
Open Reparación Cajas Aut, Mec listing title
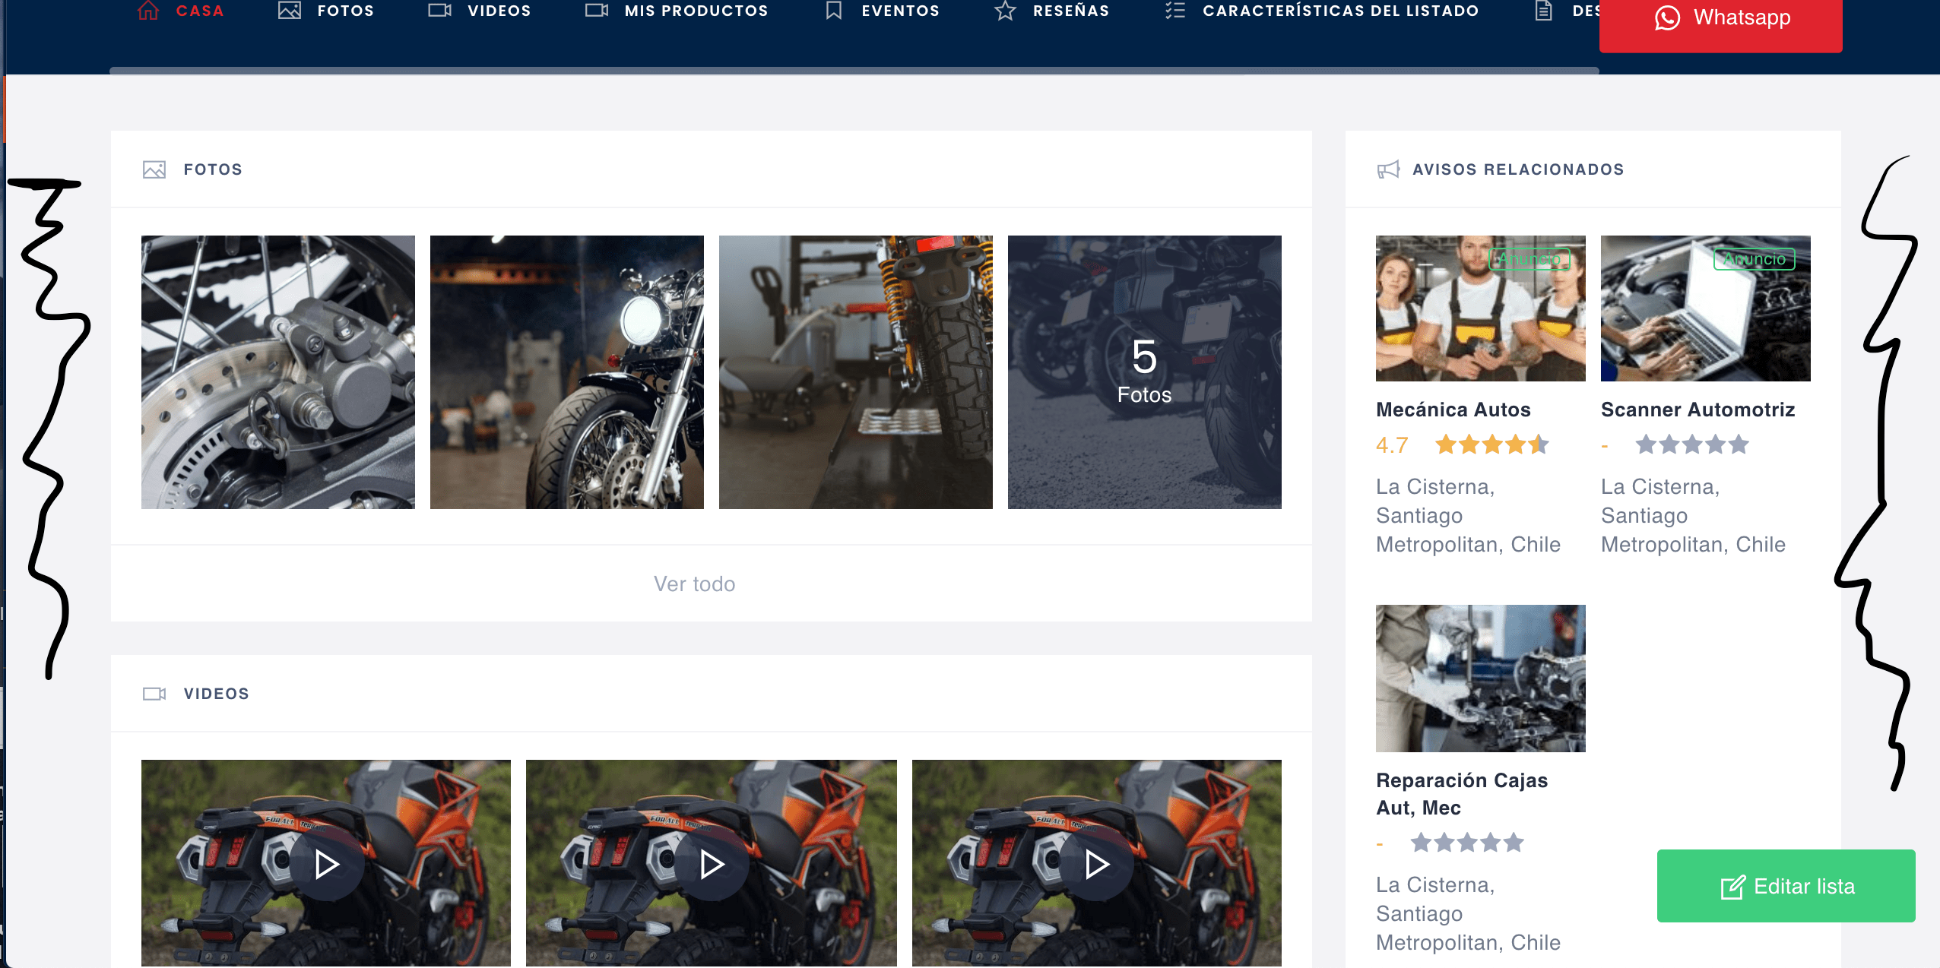(1462, 793)
